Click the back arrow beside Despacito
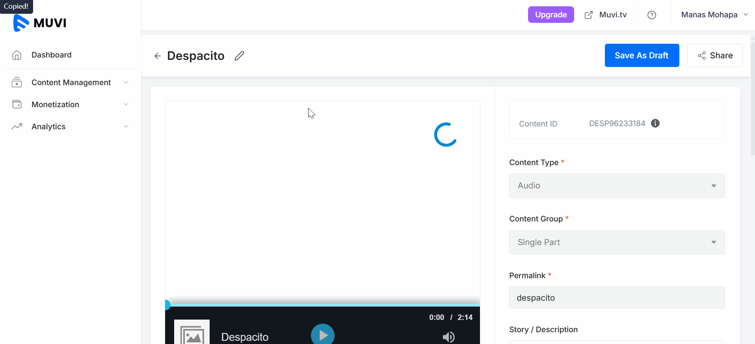The image size is (755, 344). pos(157,56)
